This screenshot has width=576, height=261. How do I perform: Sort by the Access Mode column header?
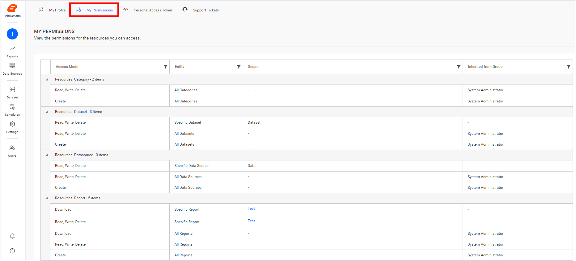pos(67,67)
